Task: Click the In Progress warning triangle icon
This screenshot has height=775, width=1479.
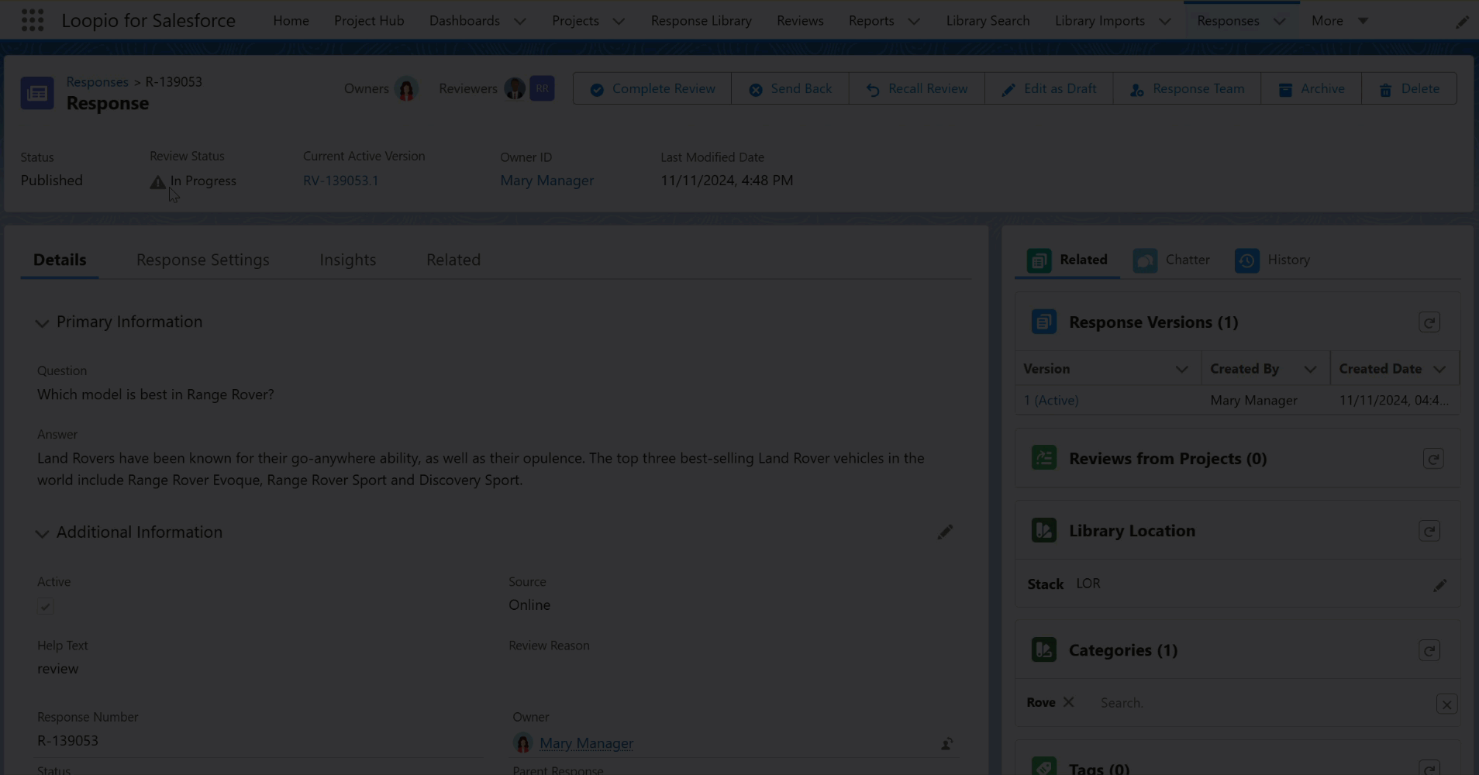Action: point(157,181)
